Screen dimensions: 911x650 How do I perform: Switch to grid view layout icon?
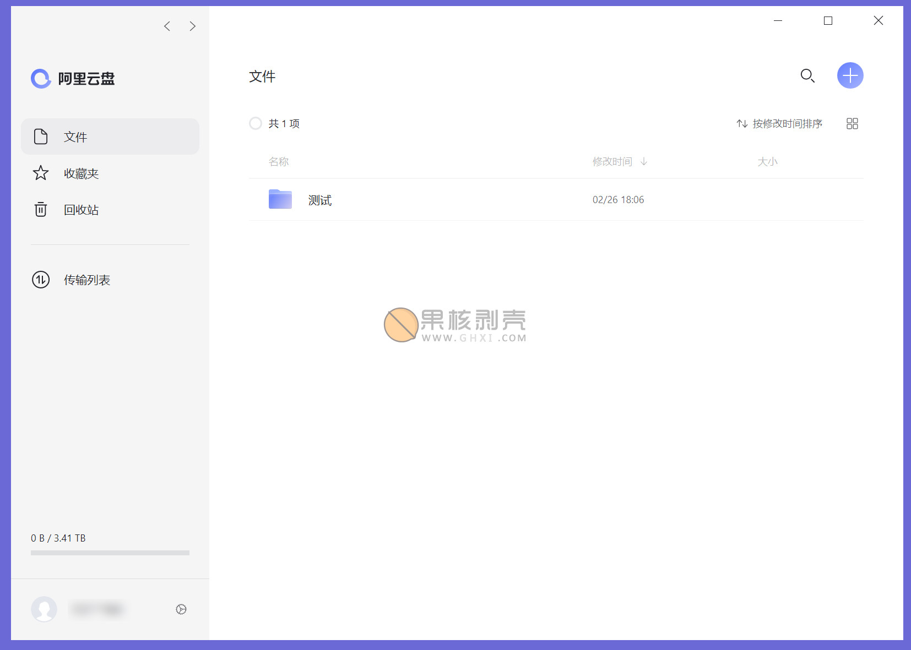click(x=852, y=124)
